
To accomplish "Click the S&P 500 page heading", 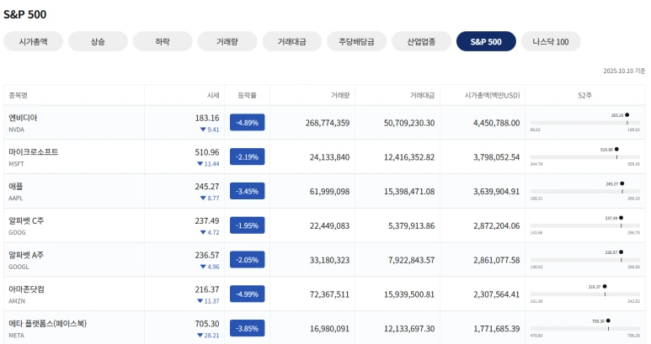I will pyautogui.click(x=25, y=14).
